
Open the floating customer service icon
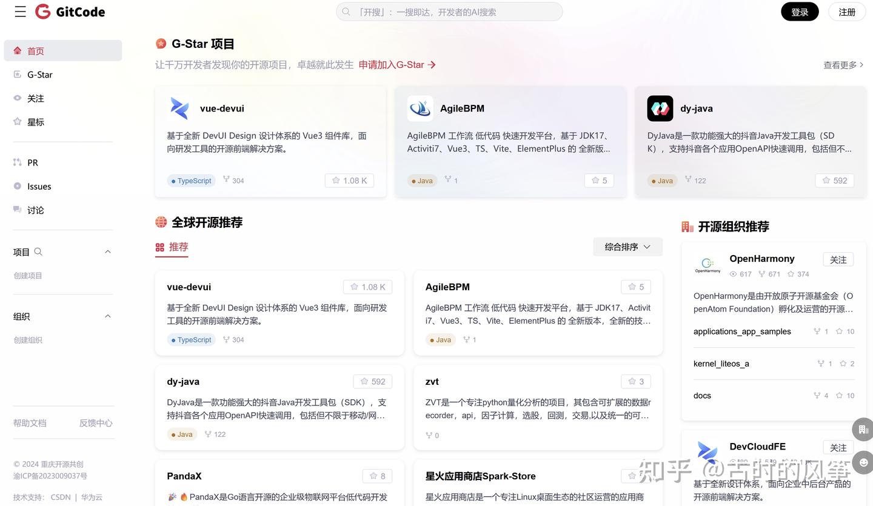point(863,462)
